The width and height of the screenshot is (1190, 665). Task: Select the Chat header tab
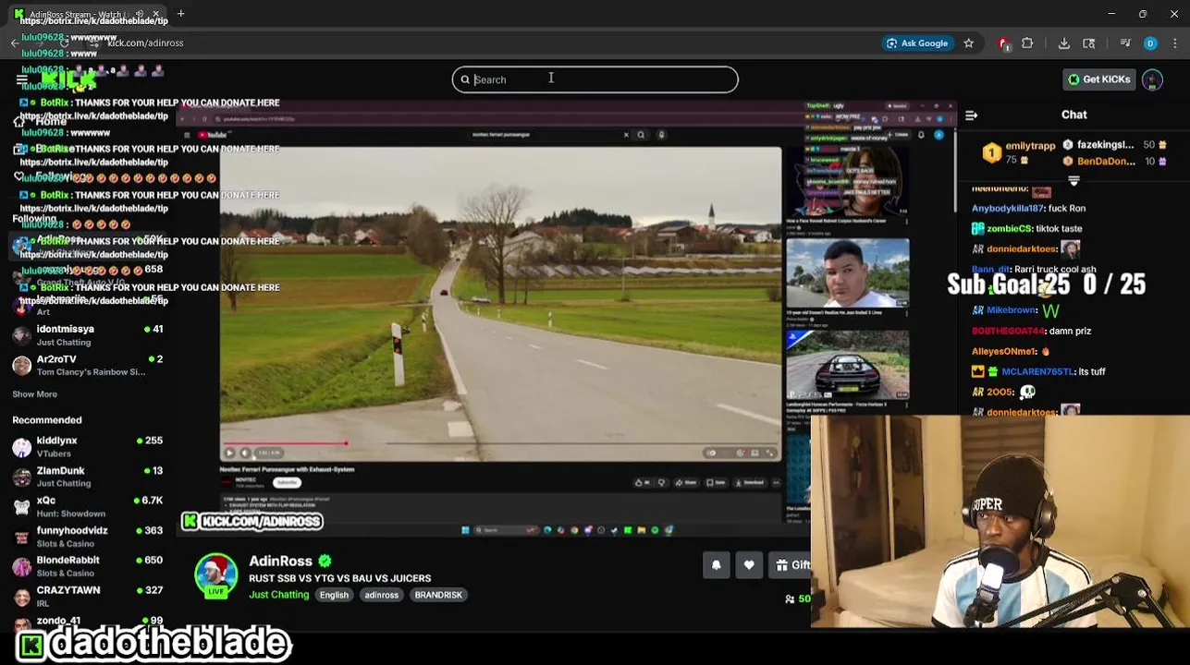point(1073,115)
